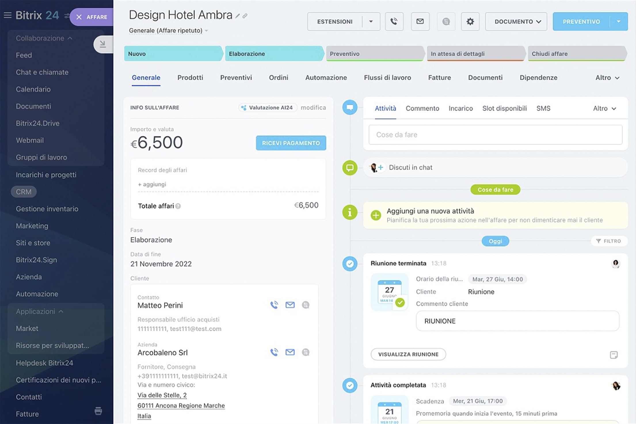Screen dimensions: 636x424
Task: Open PREVENTIVO button dropdown arrow
Action: pos(619,21)
